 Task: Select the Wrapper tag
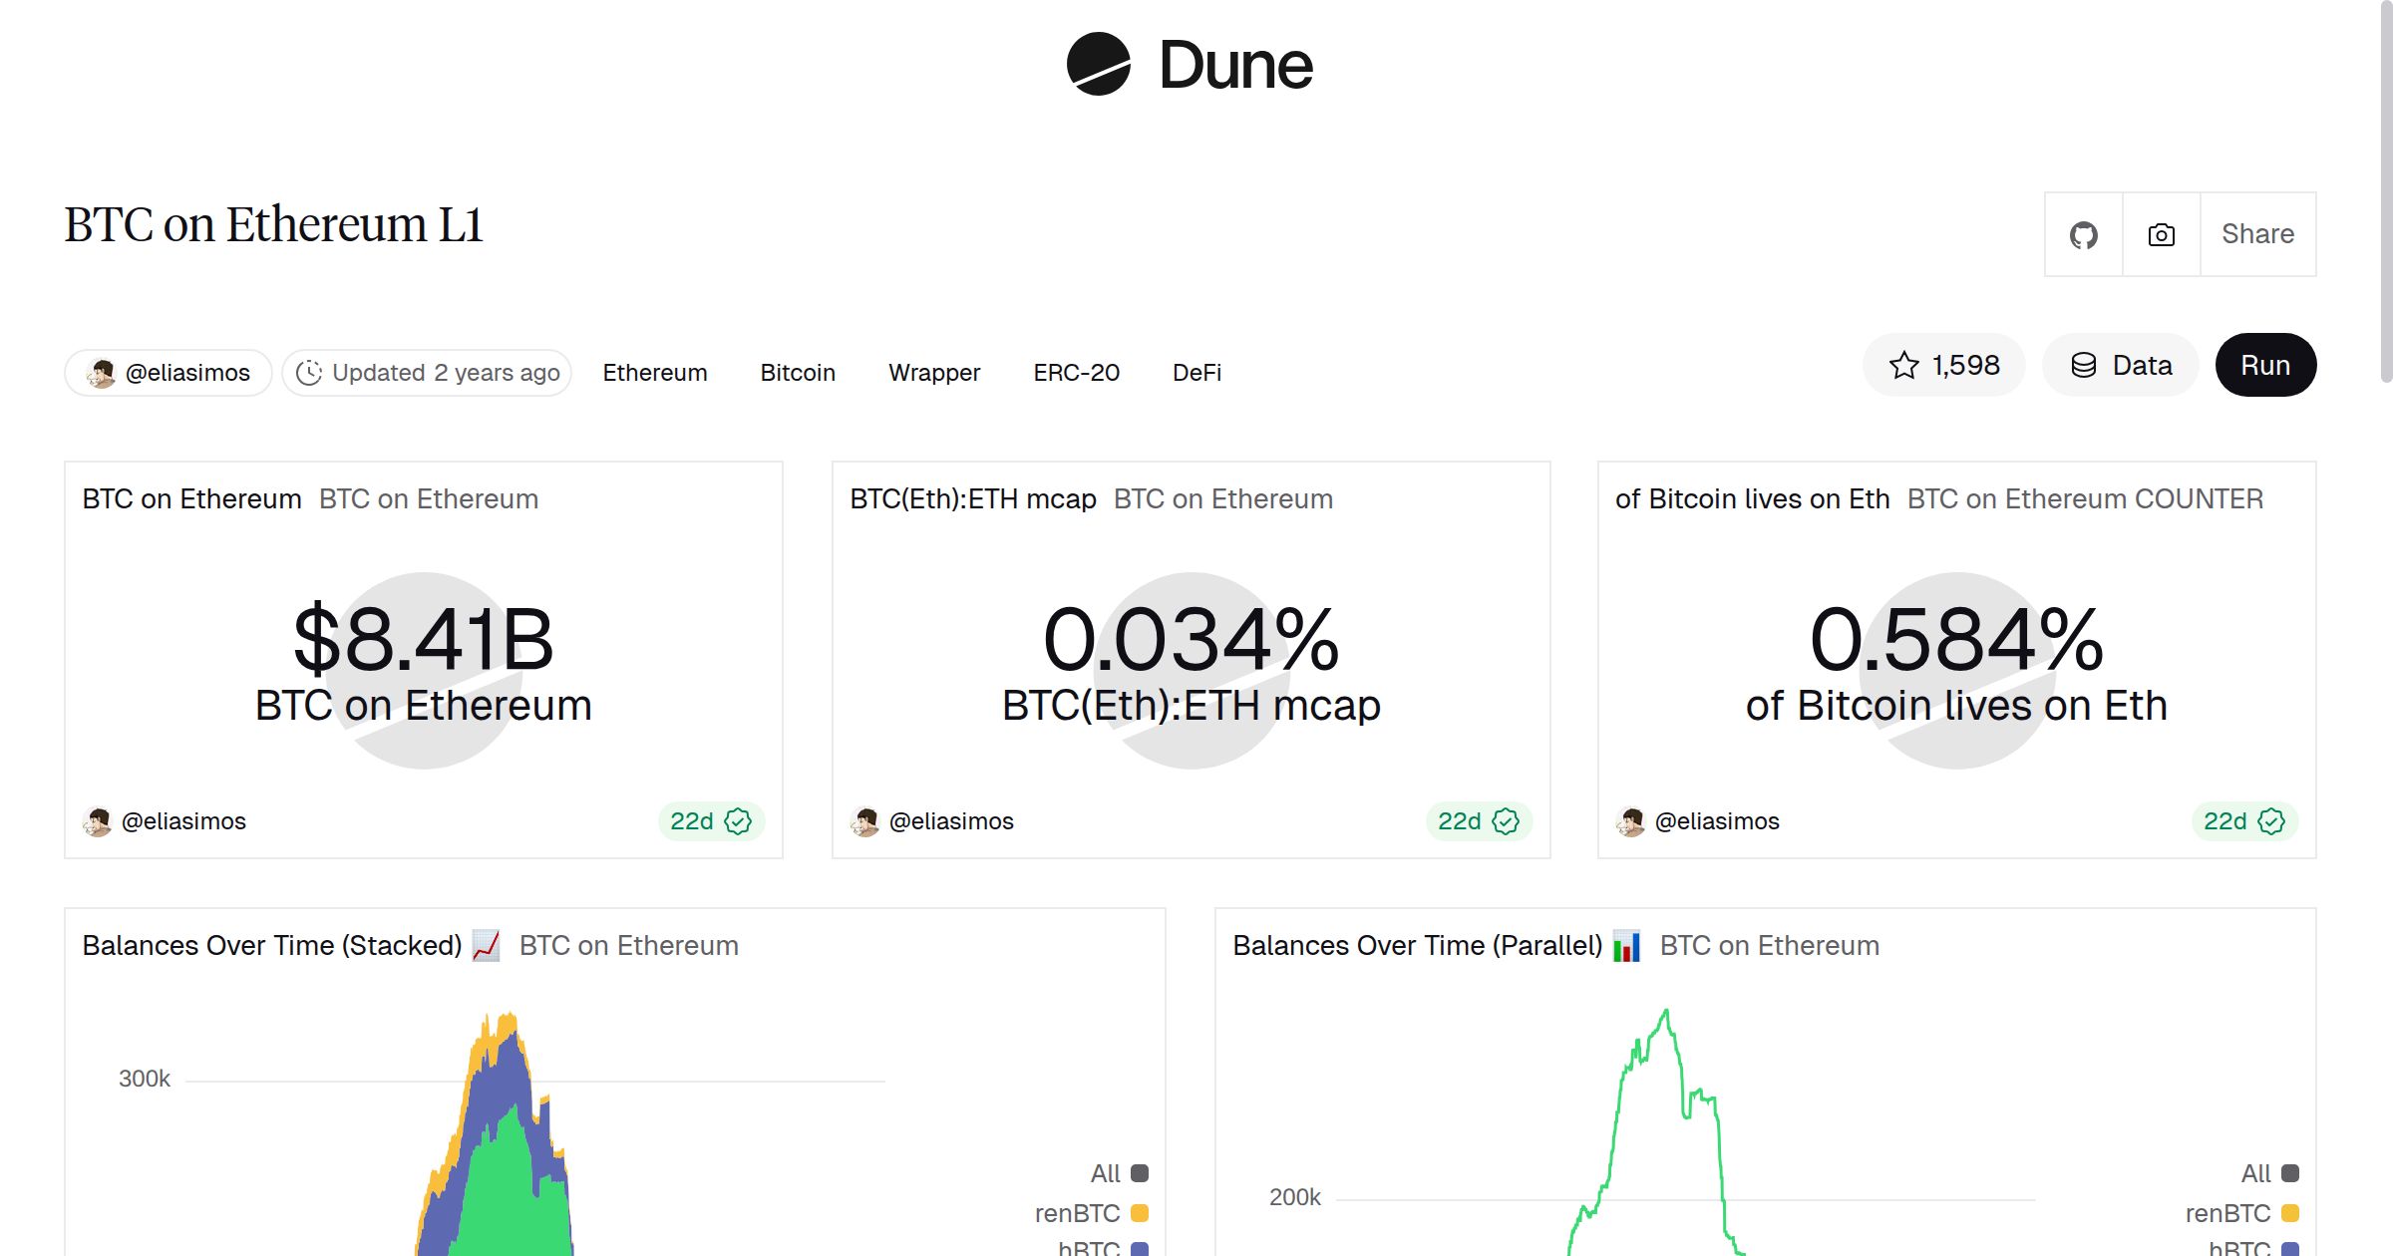[933, 372]
